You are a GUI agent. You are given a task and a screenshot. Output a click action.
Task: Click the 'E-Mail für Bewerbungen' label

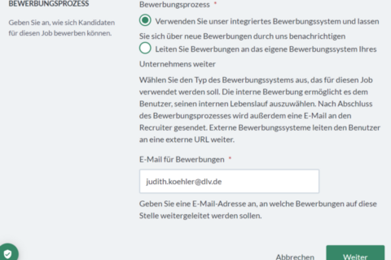182,159
